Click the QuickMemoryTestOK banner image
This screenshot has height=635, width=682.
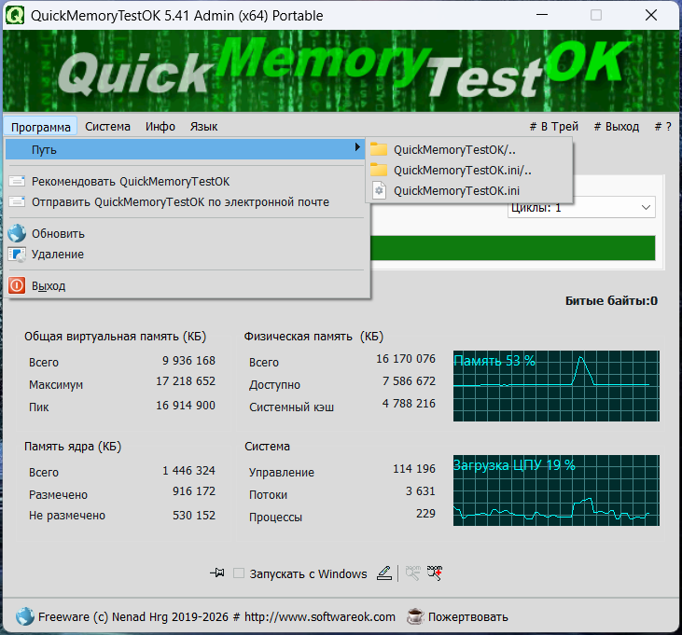click(341, 71)
